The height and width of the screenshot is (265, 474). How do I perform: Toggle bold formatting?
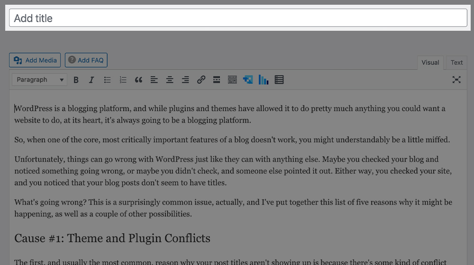coord(76,79)
